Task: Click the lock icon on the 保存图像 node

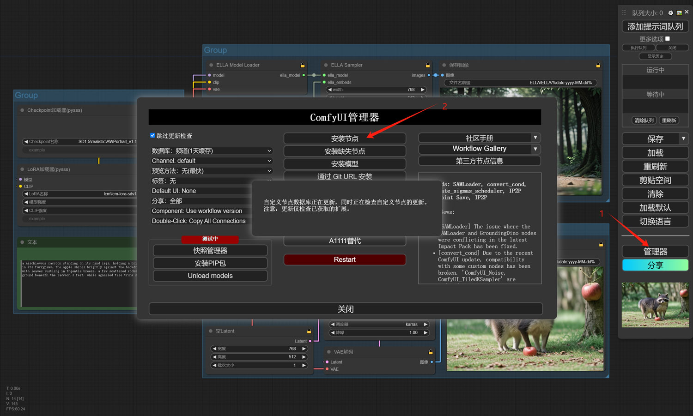Action: click(x=598, y=65)
